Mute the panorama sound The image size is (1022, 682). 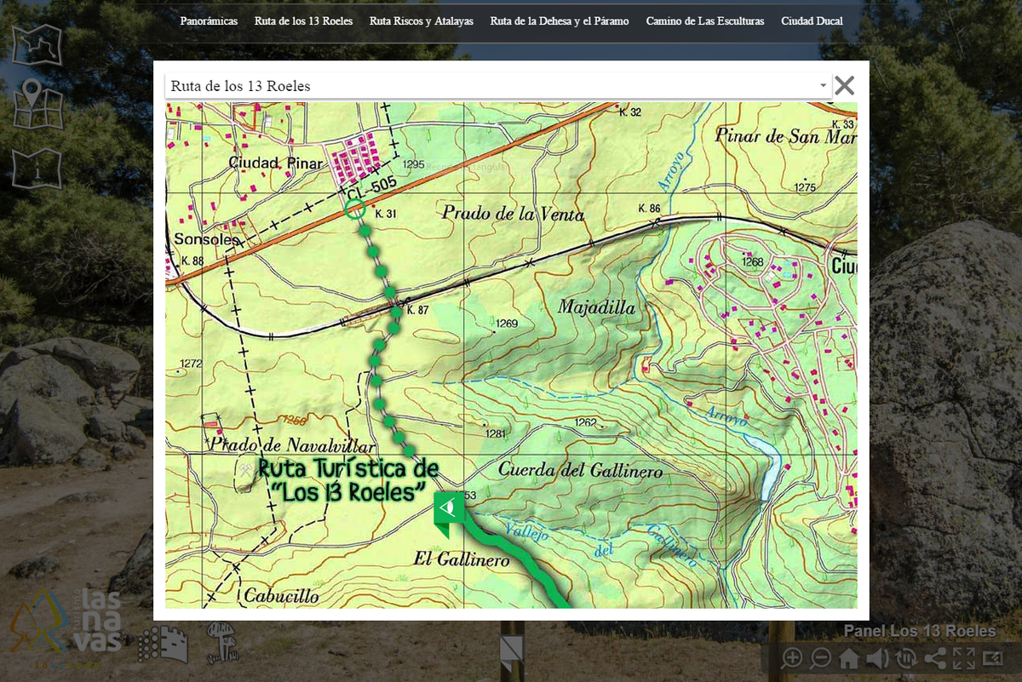click(878, 657)
